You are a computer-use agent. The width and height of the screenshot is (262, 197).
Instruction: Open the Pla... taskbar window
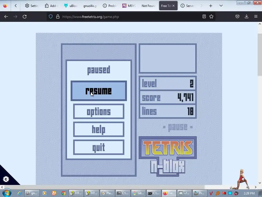[x=107, y=193]
